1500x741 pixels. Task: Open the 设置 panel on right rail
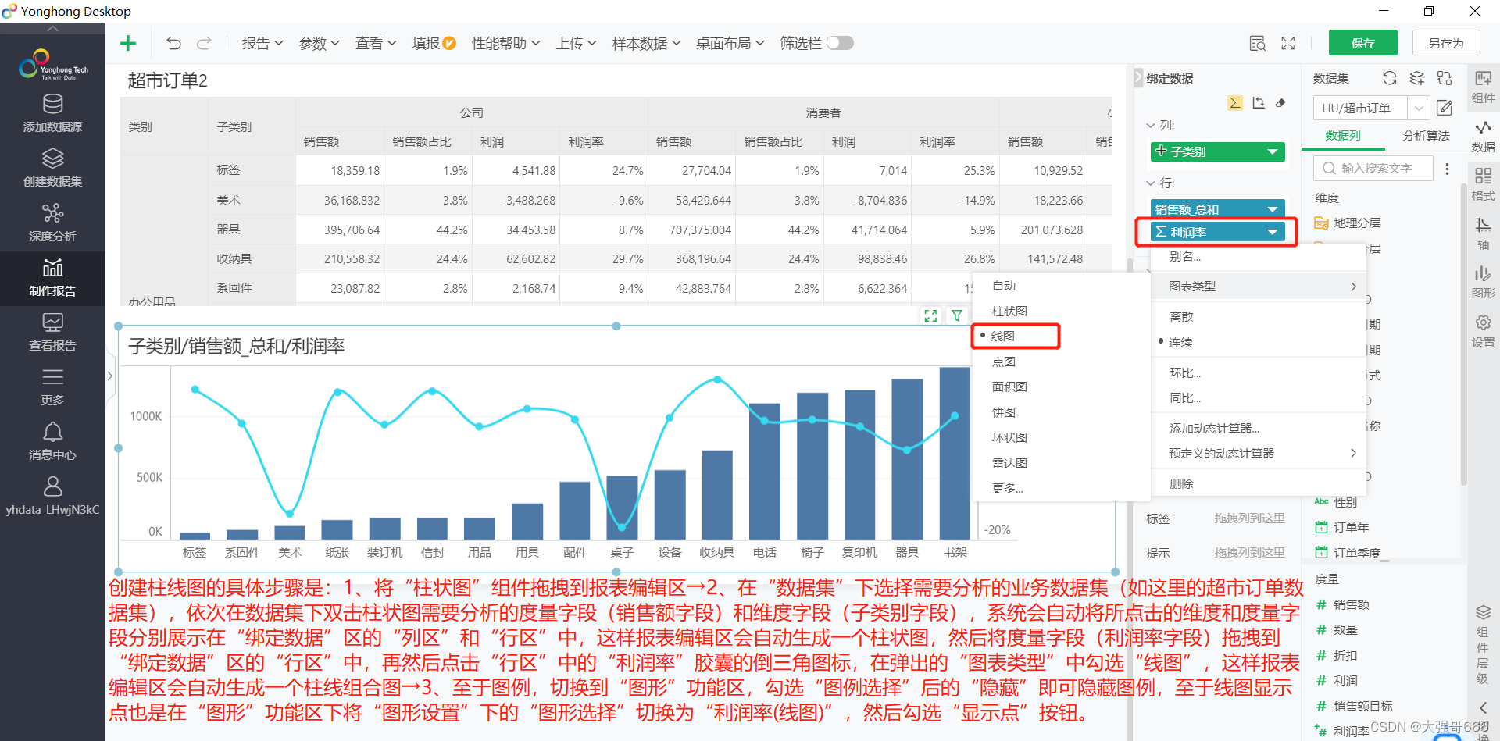(x=1483, y=331)
